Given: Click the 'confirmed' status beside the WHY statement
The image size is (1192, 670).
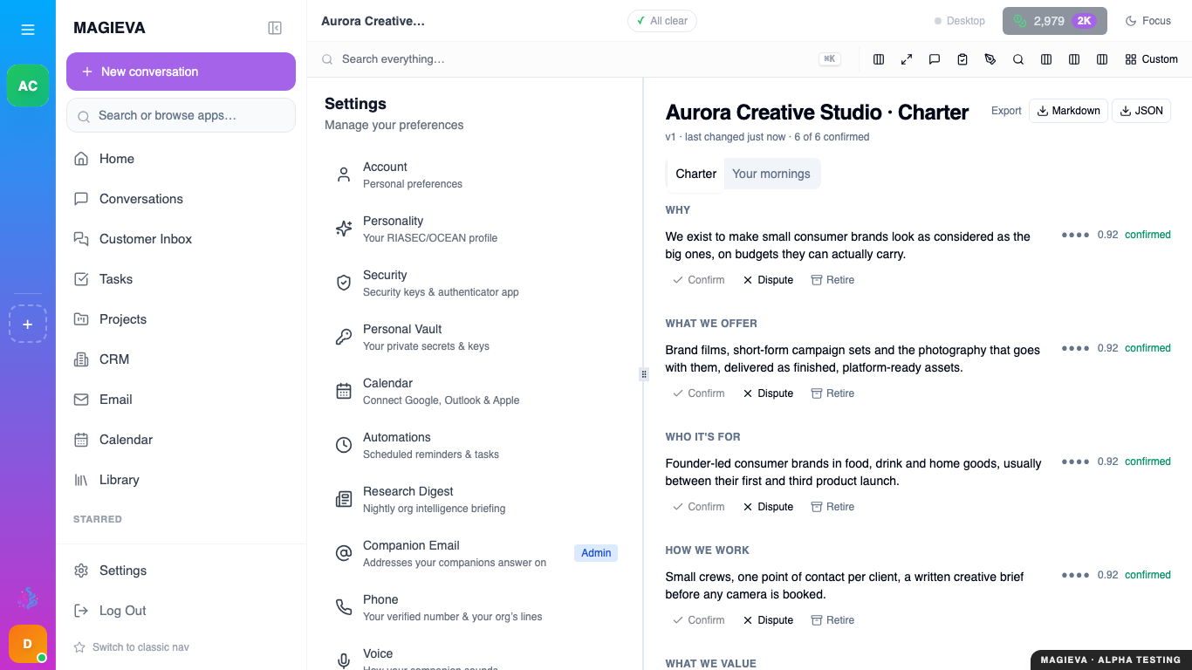Looking at the screenshot, I should pos(1147,235).
